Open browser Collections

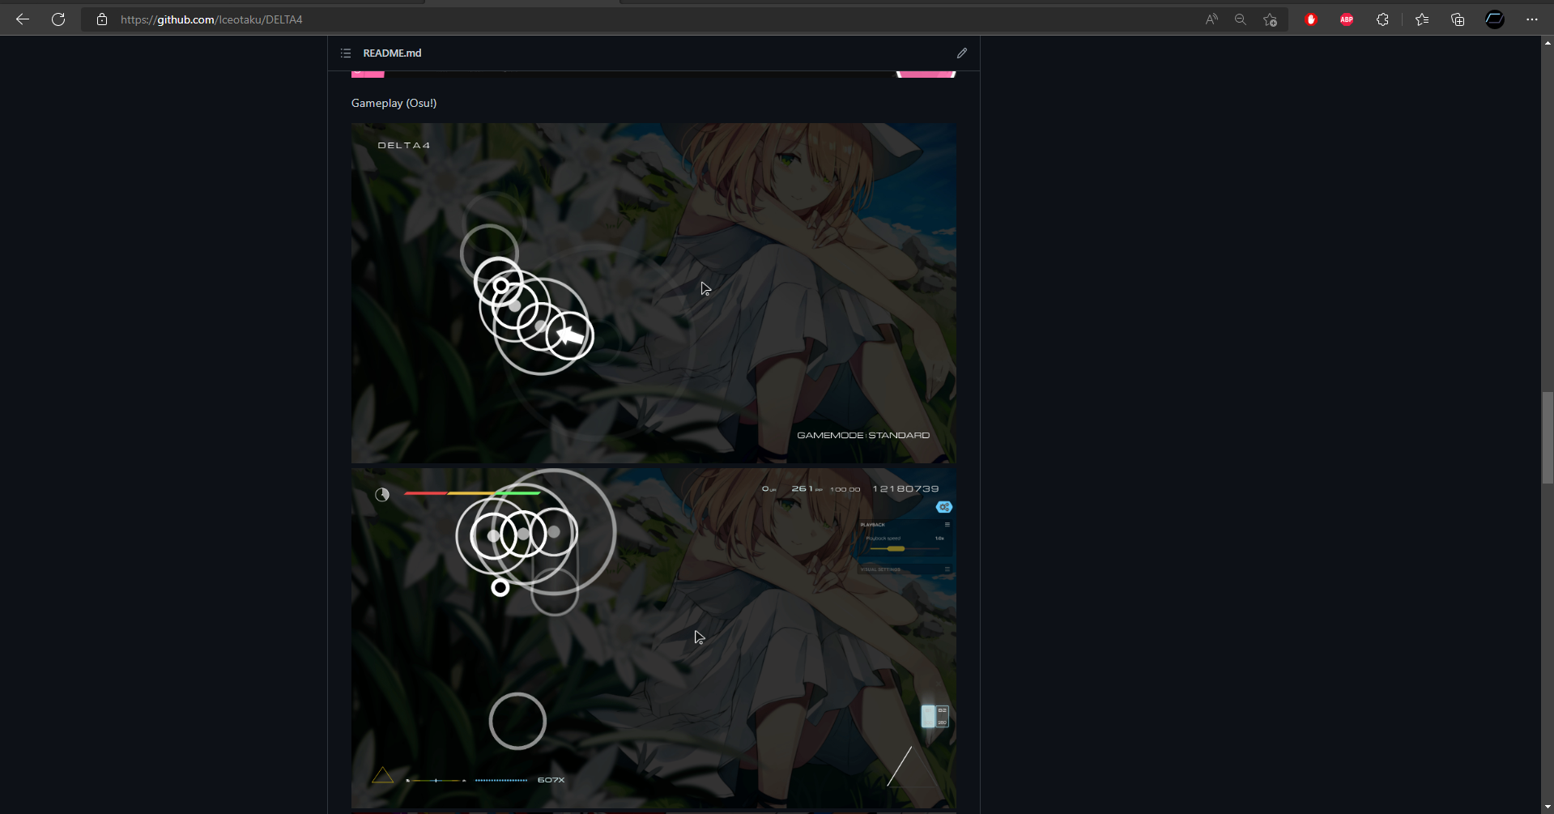point(1458,19)
